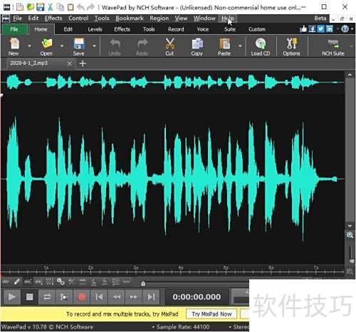This screenshot has height=332, width=356.
Task: Click the Load CD disc icon
Action: pos(261,43)
